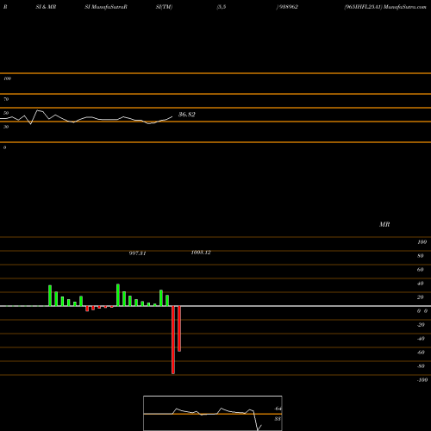Click the -64 label in mini chart
This screenshot has width=431, height=431.
tap(278, 409)
